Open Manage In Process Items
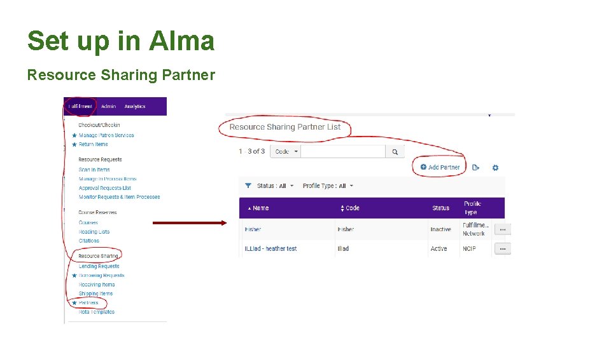The image size is (611, 343). [108, 179]
